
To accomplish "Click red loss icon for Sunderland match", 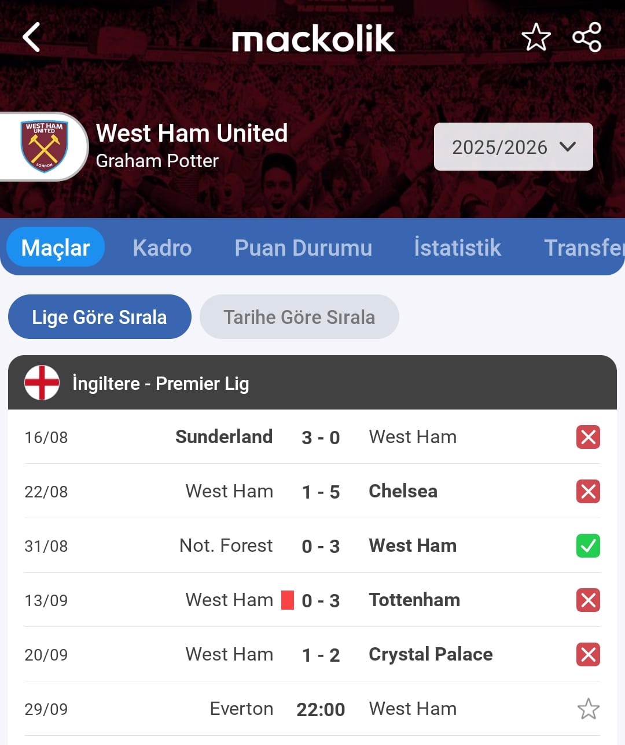I will coord(588,437).
